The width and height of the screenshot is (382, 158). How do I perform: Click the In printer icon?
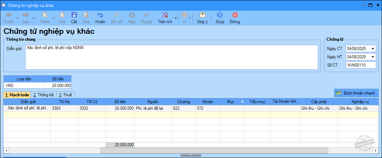pos(185,15)
